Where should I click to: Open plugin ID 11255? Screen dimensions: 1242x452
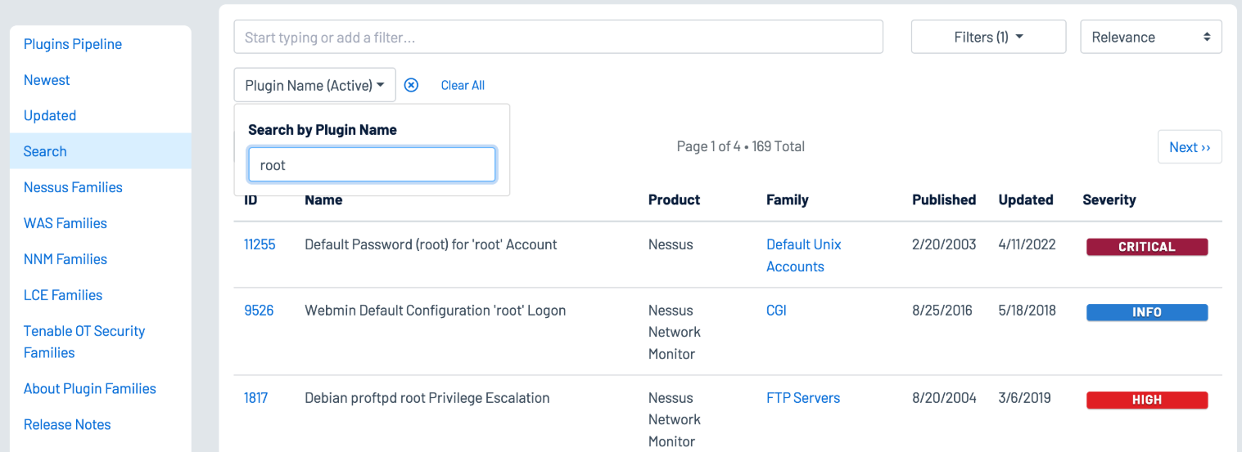pos(260,244)
